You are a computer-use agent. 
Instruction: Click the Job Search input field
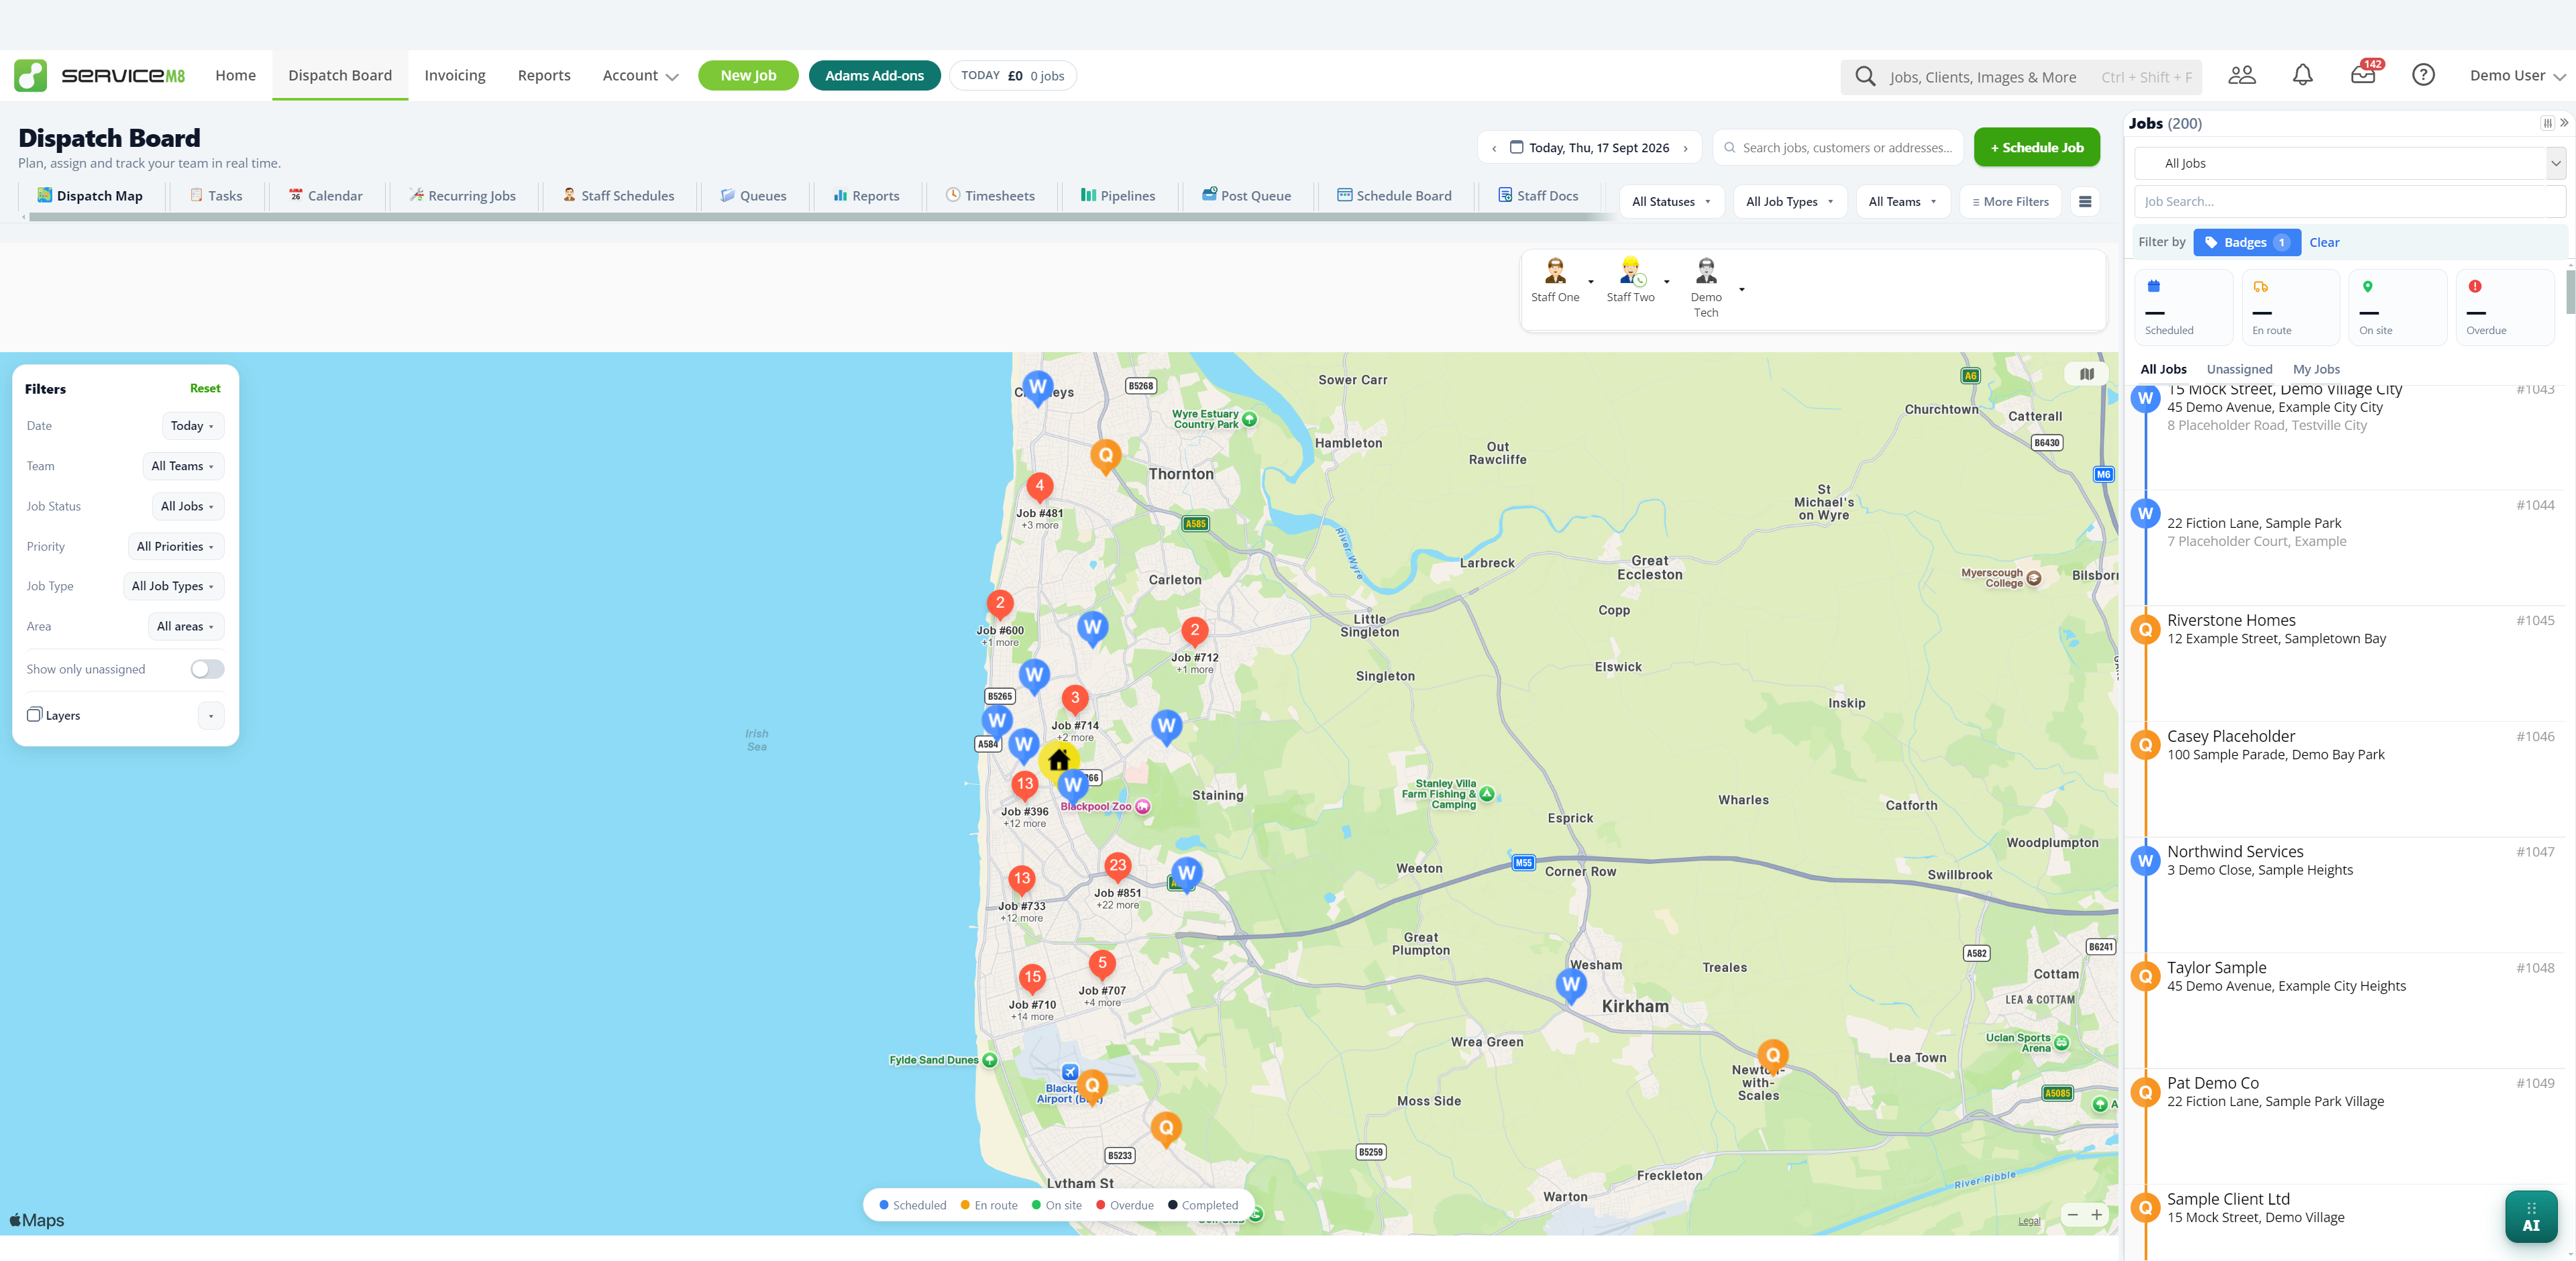2349,202
